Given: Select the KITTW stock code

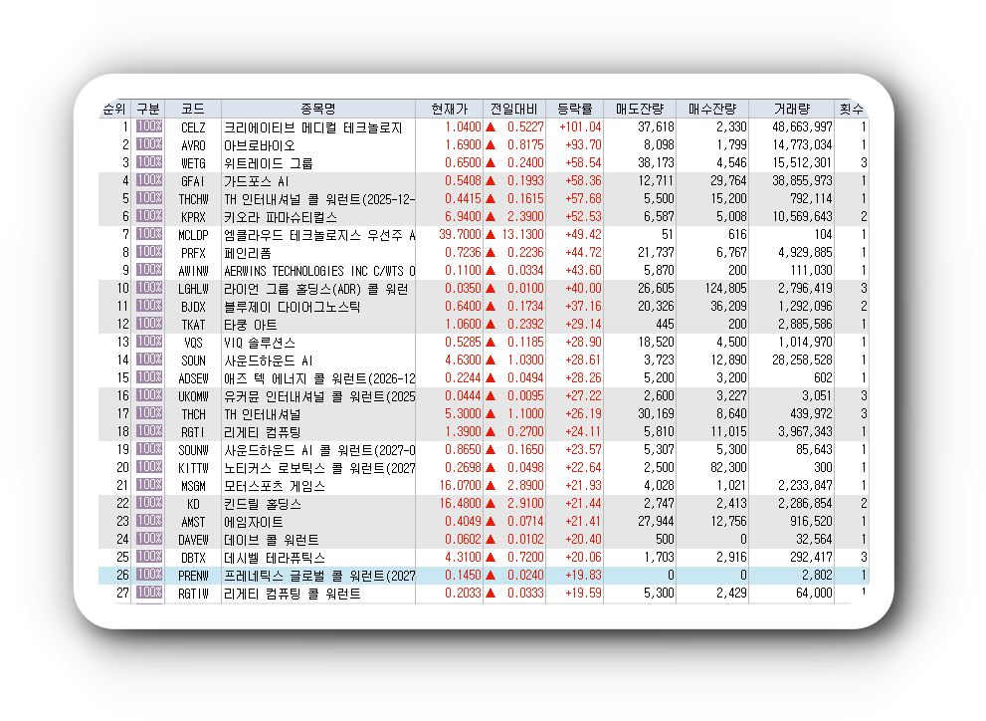Looking at the screenshot, I should (x=193, y=468).
